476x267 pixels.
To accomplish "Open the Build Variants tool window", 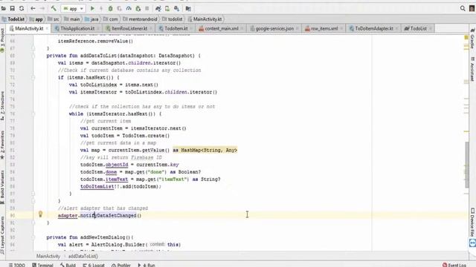I will coord(2,187).
